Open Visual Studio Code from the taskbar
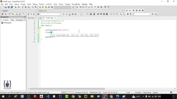Image resolution: width=177 pixels, height=99 pixels. click(48, 97)
